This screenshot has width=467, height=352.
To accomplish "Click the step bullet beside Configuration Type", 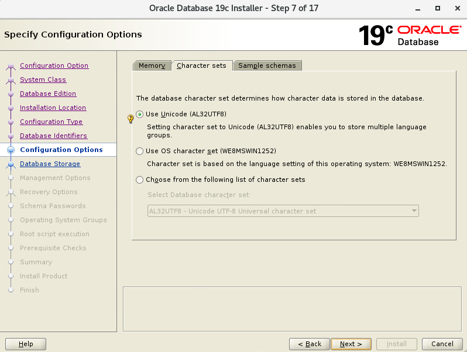I will click(11, 122).
